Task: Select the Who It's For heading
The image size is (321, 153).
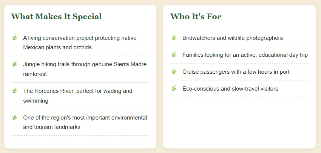Action: (196, 17)
